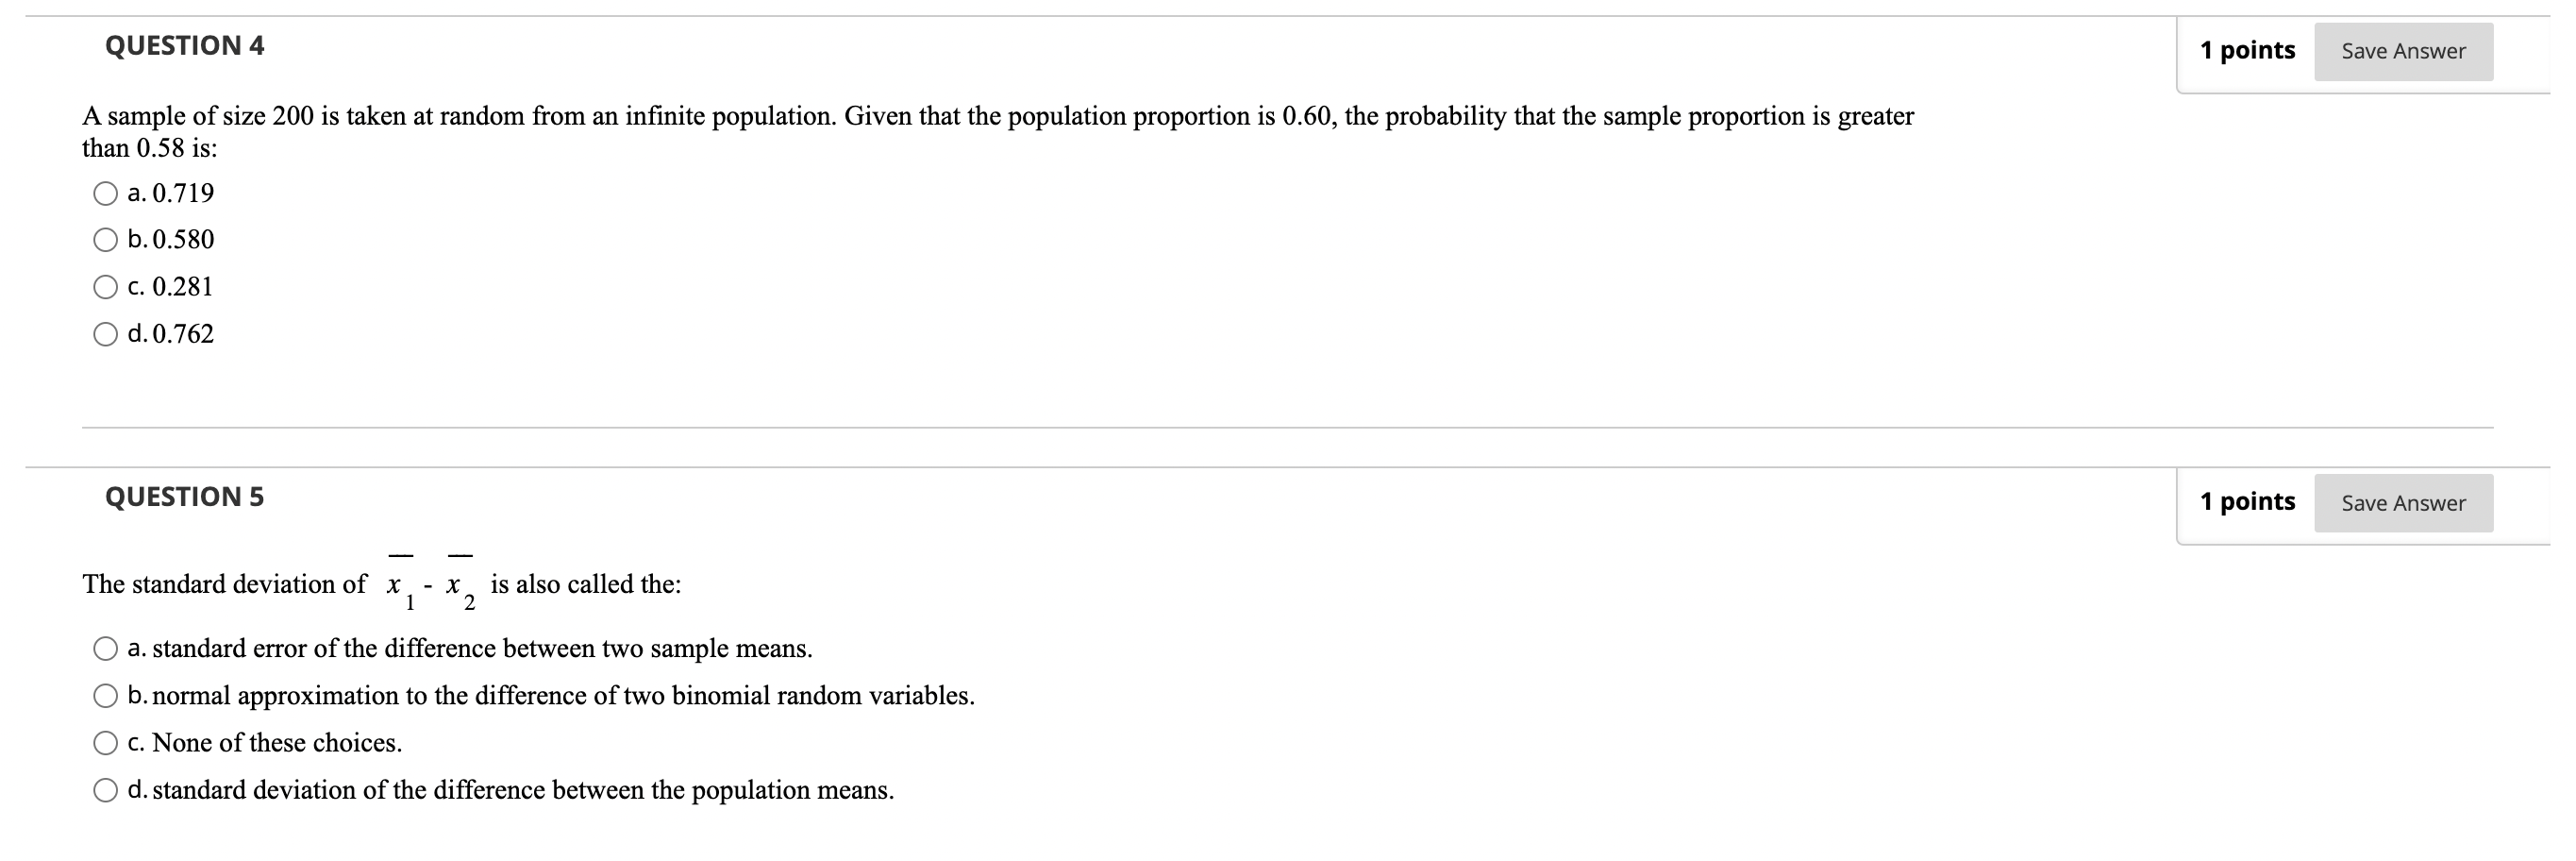Select option b about normal approximation
2576x861 pixels.
click(x=106, y=694)
